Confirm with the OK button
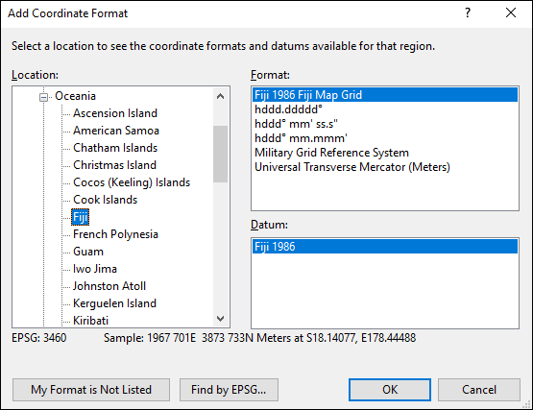533x410 pixels. (x=390, y=390)
